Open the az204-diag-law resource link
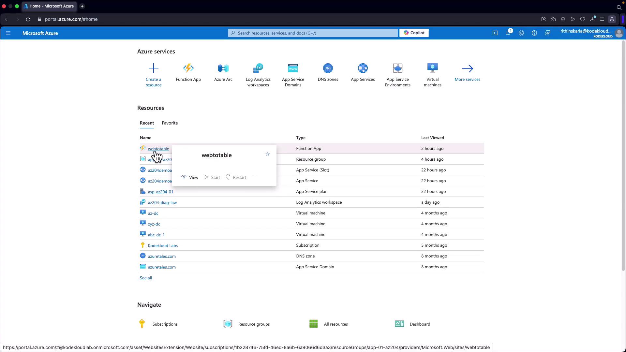The image size is (626, 352). click(162, 202)
